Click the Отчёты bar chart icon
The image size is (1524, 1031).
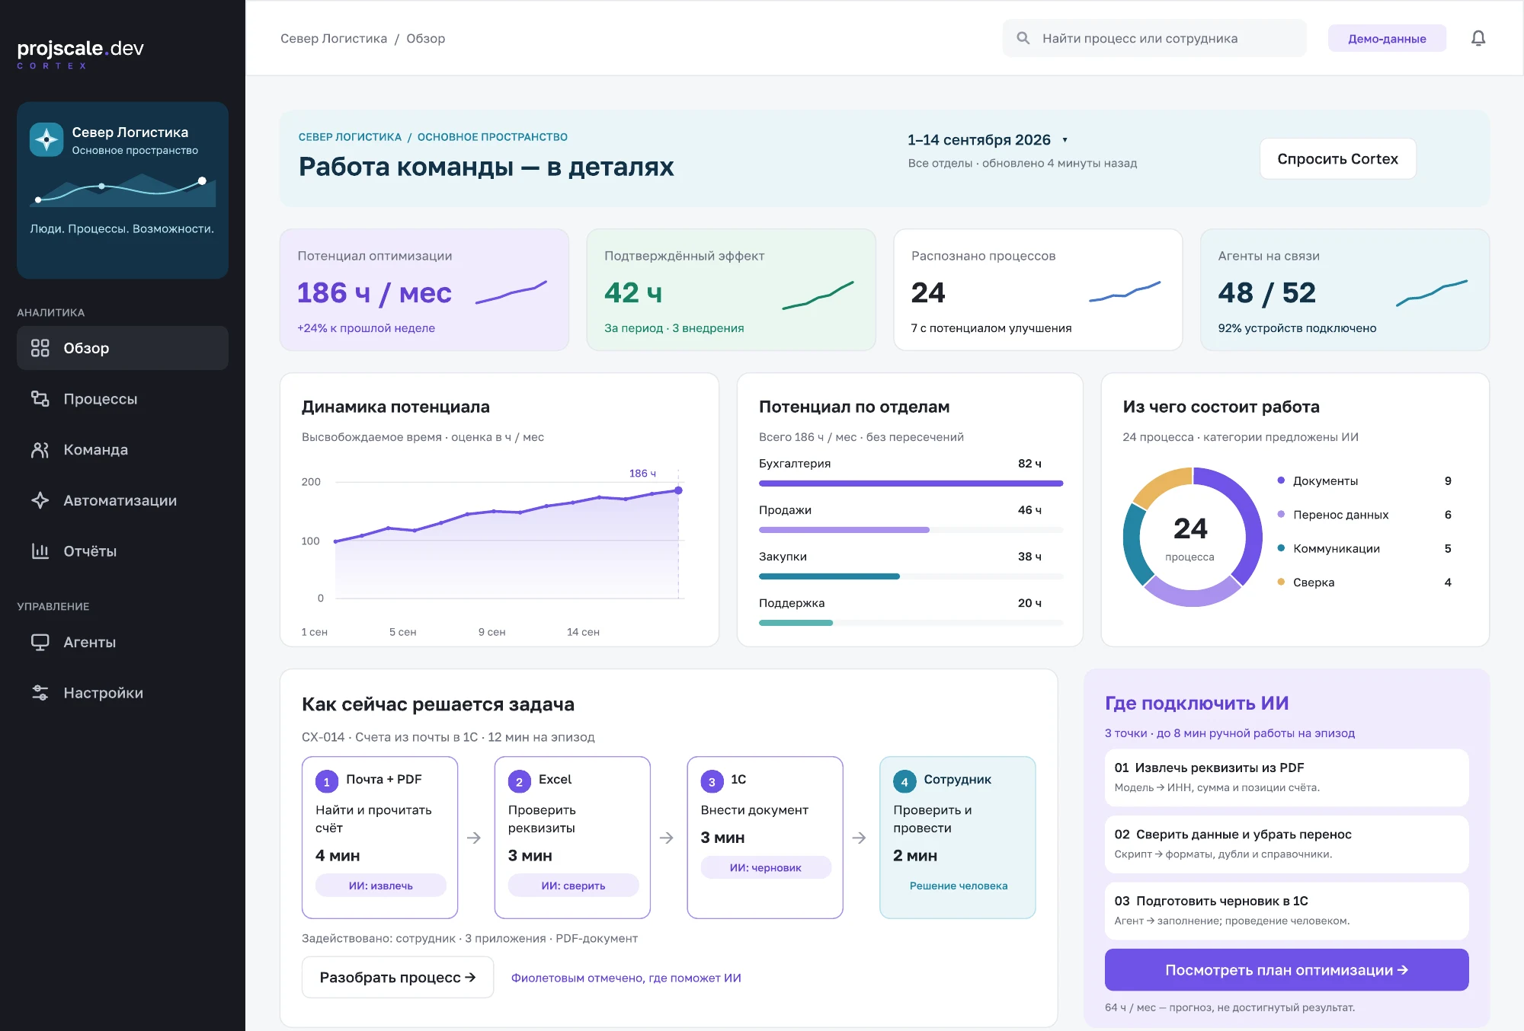click(40, 551)
